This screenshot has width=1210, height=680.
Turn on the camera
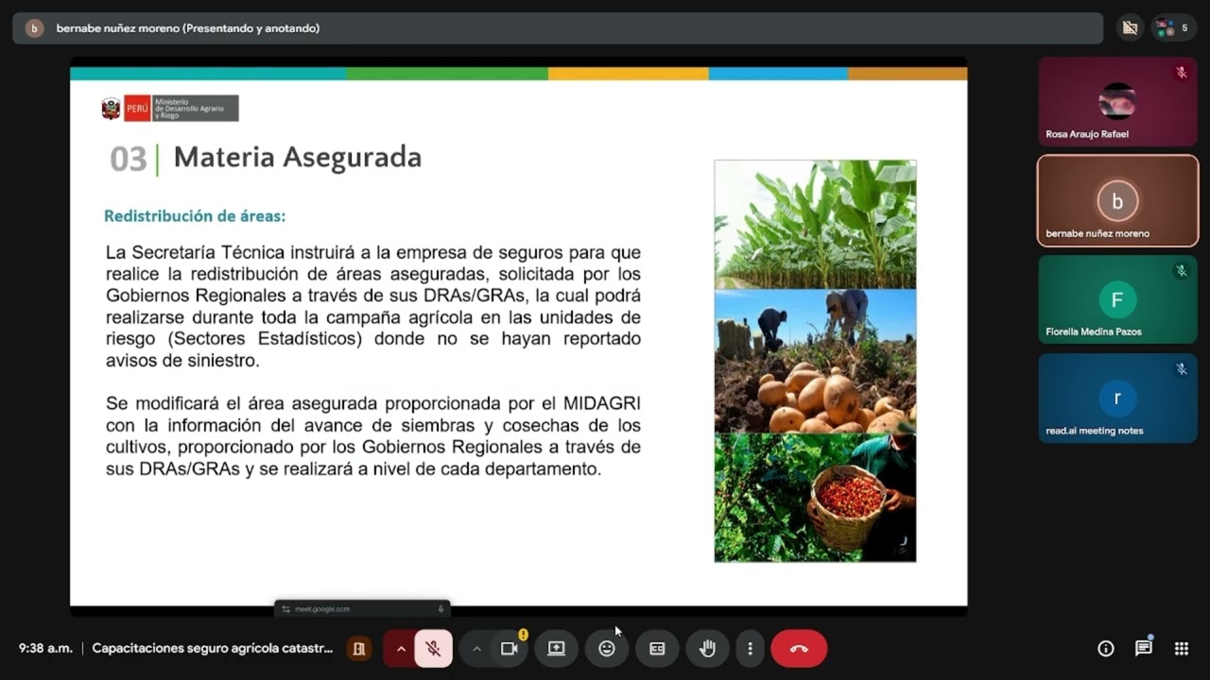[x=510, y=649]
